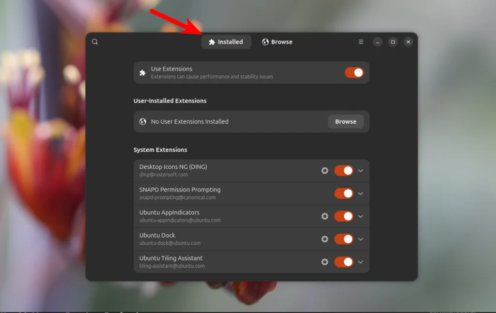Expand Desktop Icons NG details
This screenshot has width=496, height=313.
(x=360, y=170)
